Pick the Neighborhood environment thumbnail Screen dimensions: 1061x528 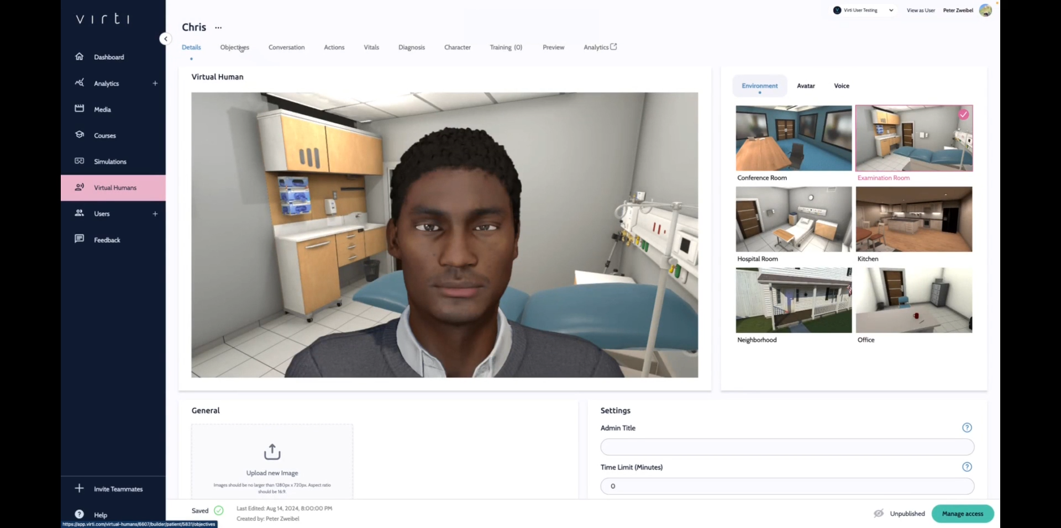tap(794, 300)
